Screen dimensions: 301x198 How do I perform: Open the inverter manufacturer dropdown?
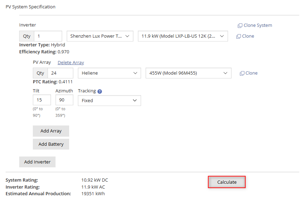[100, 36]
